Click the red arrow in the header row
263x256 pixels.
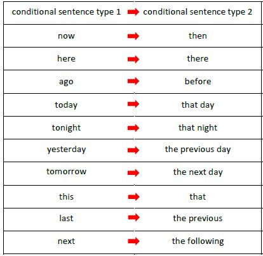tap(133, 12)
